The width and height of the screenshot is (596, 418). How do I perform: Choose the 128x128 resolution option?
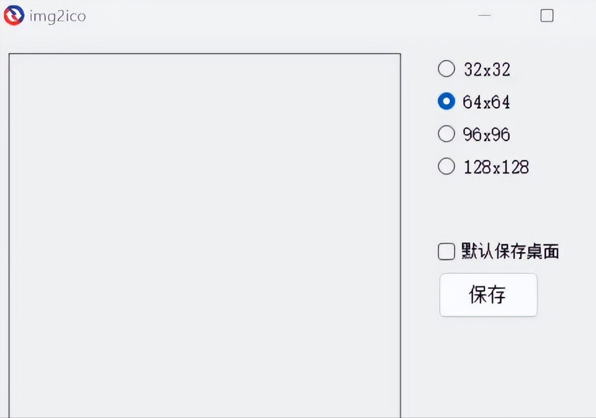tap(446, 166)
